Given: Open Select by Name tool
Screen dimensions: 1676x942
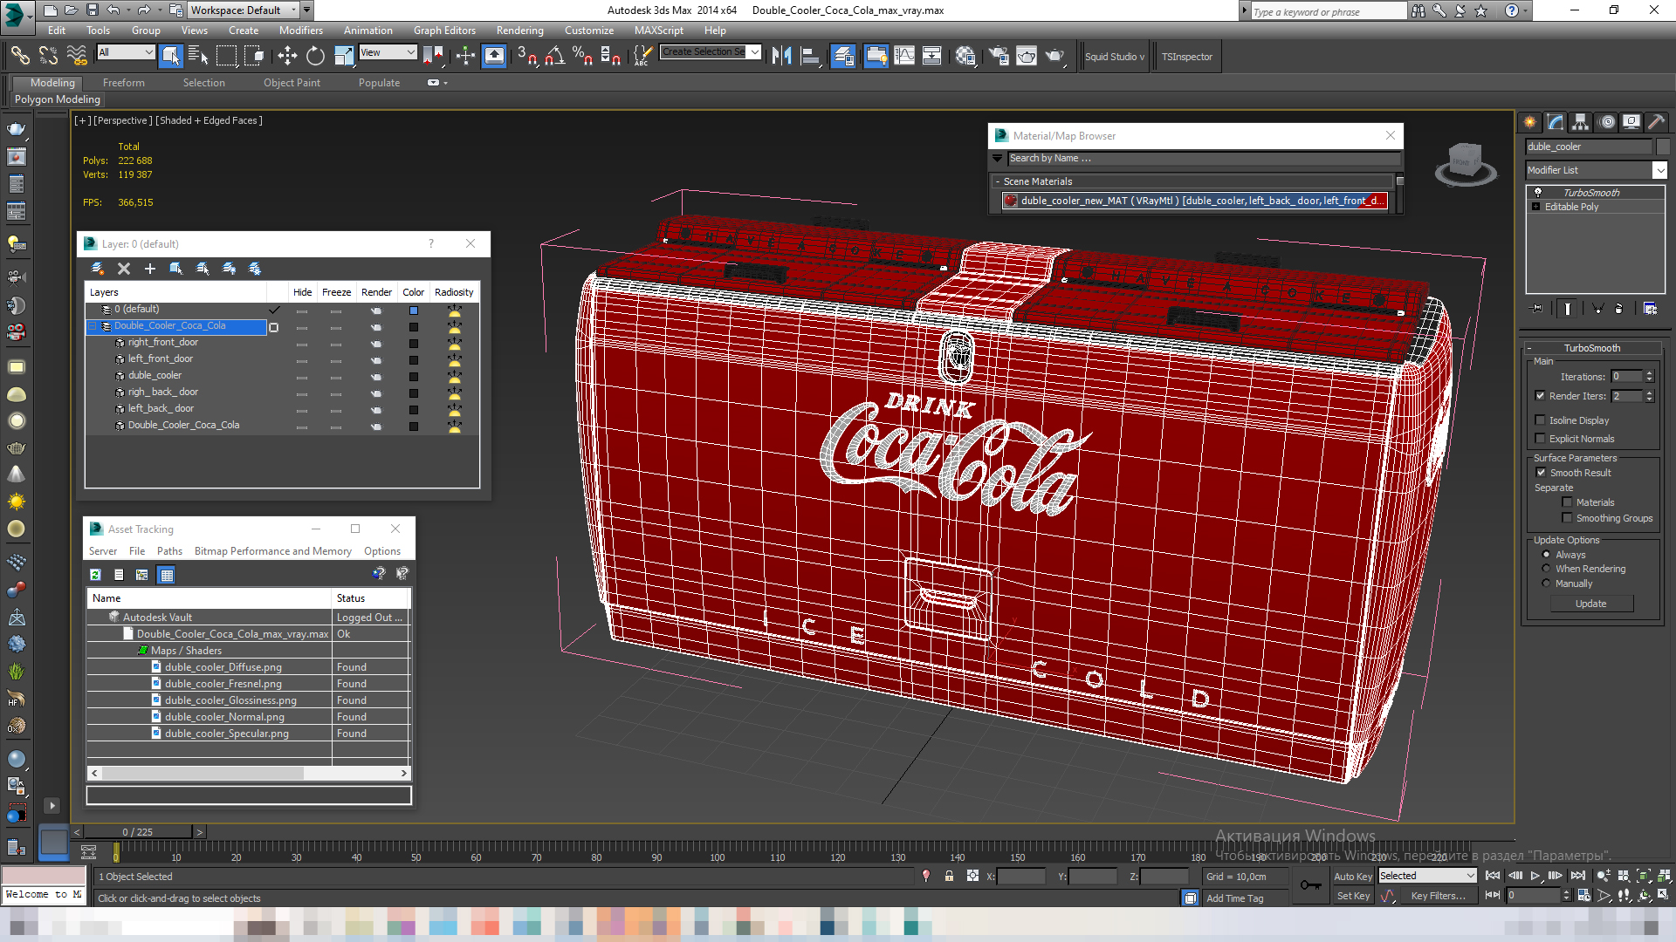Looking at the screenshot, I should pos(198,56).
